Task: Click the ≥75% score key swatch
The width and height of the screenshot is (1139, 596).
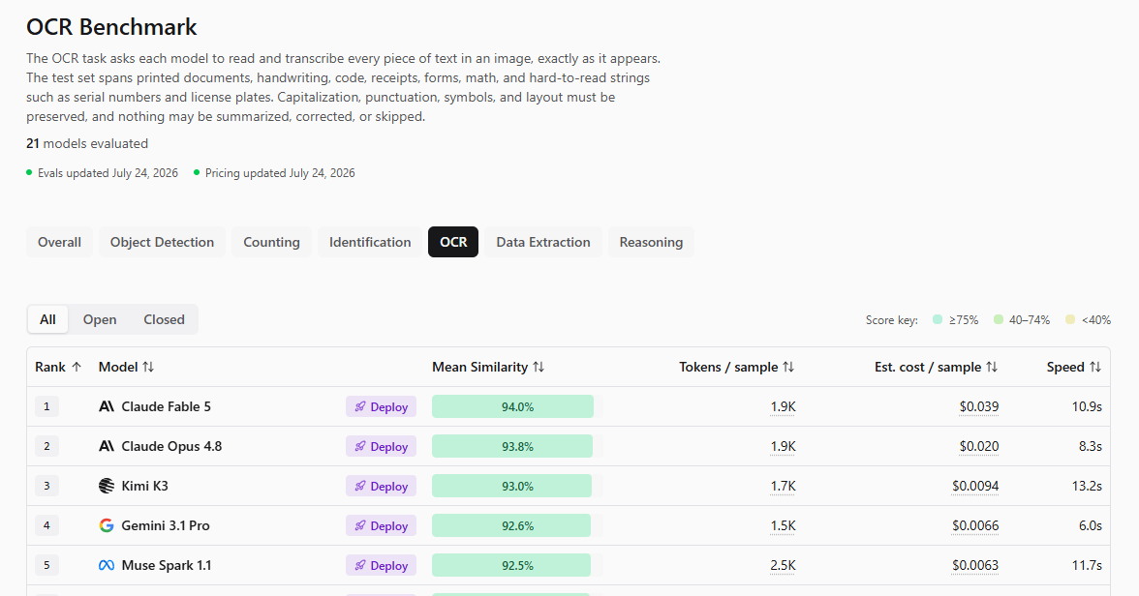Action: 938,319
